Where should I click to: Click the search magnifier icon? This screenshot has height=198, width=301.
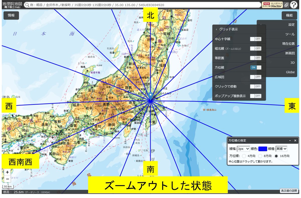coord(27,5)
